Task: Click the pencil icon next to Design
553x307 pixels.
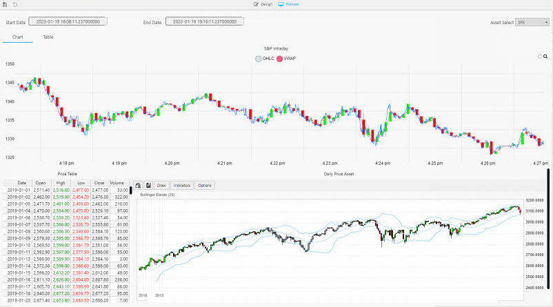Action: pos(256,4)
